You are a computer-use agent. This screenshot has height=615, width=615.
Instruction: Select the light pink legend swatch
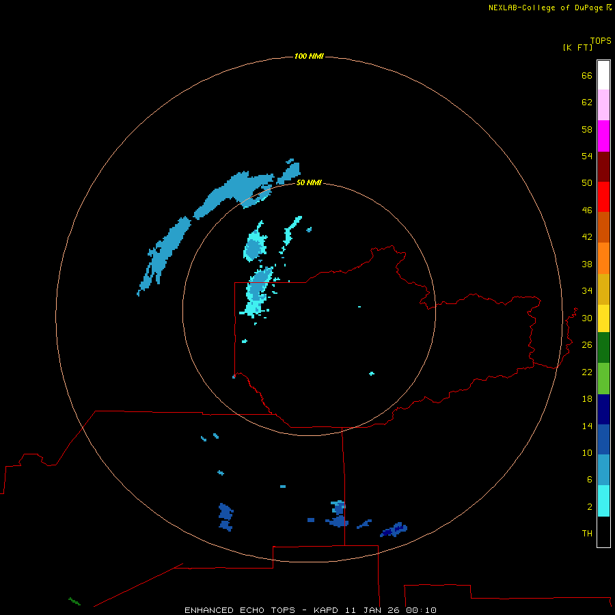point(603,105)
